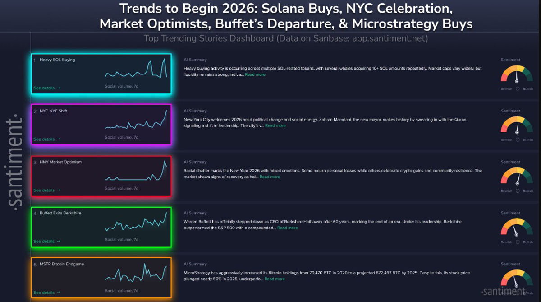Select the NYC NYE Shift story card title
541x302 pixels.
[x=53, y=111]
